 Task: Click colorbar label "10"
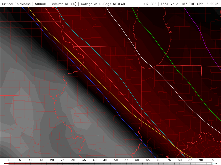pyautogui.click(x=31, y=160)
